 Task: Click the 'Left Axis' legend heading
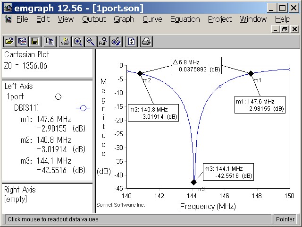(x=19, y=86)
